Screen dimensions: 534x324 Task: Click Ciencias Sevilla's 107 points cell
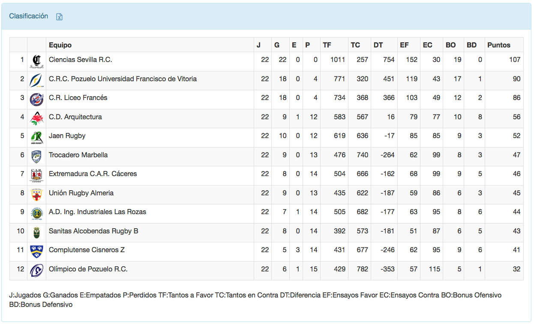pyautogui.click(x=514, y=60)
